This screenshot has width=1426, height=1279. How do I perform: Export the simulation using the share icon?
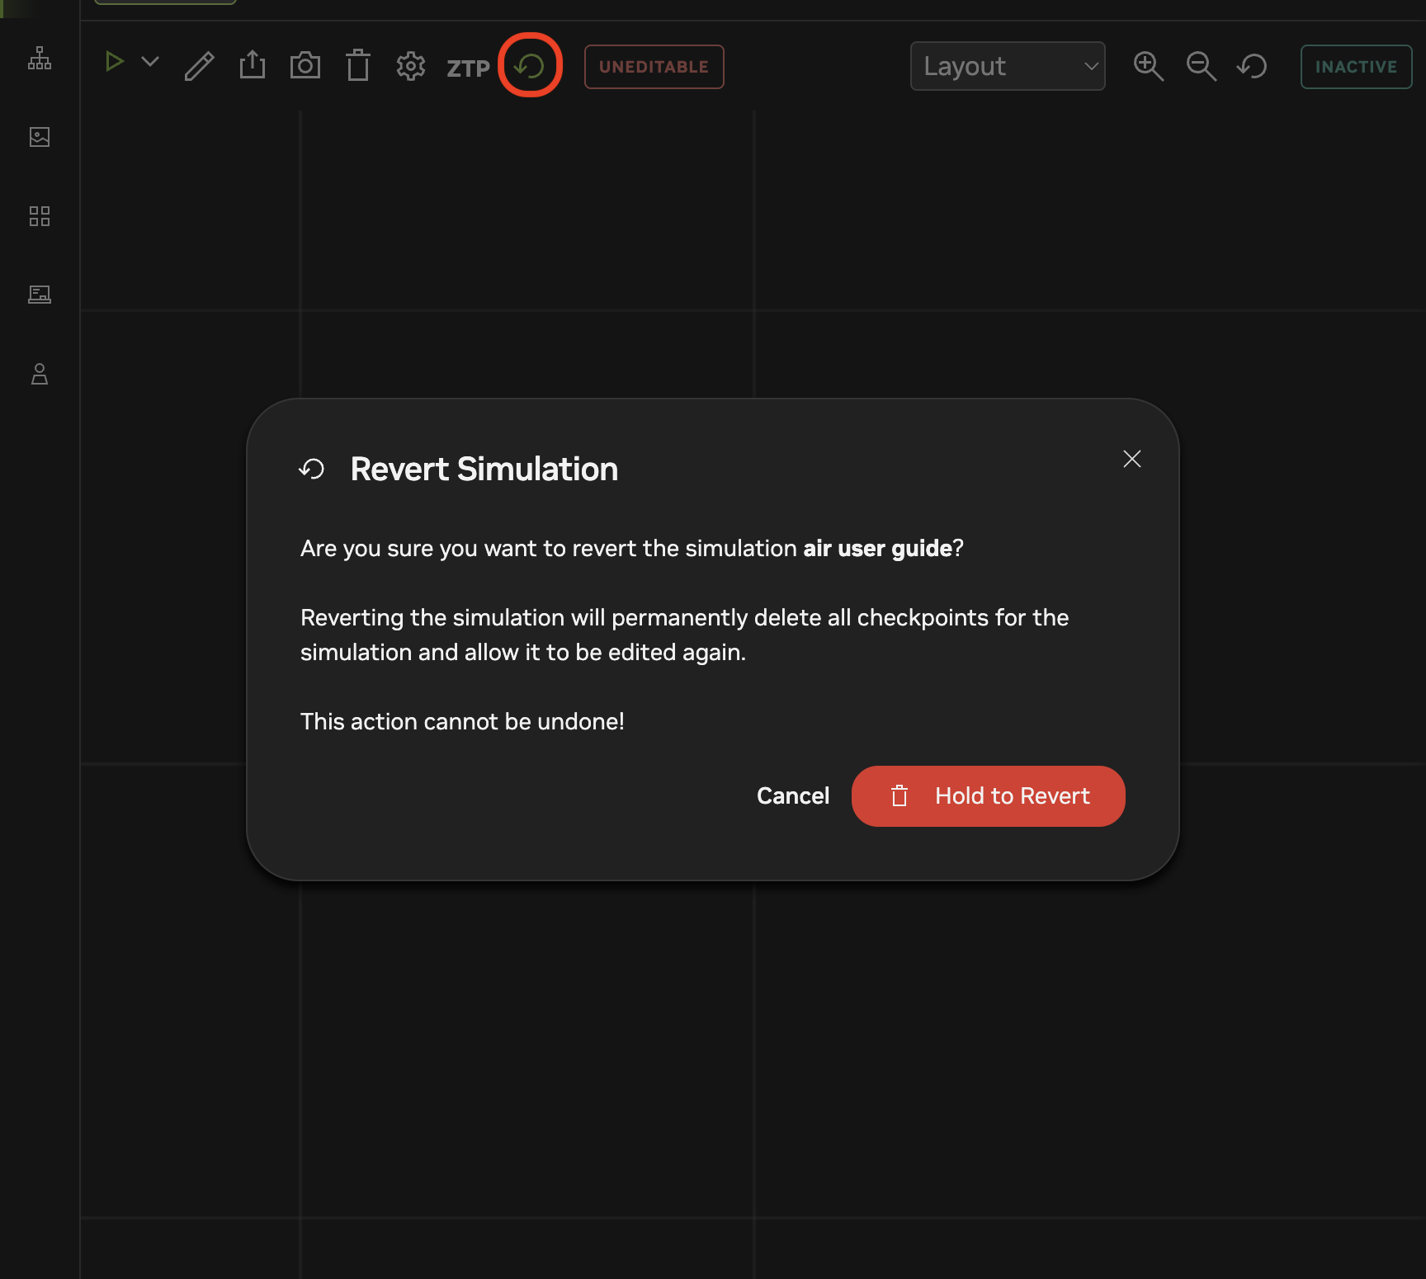click(x=252, y=66)
